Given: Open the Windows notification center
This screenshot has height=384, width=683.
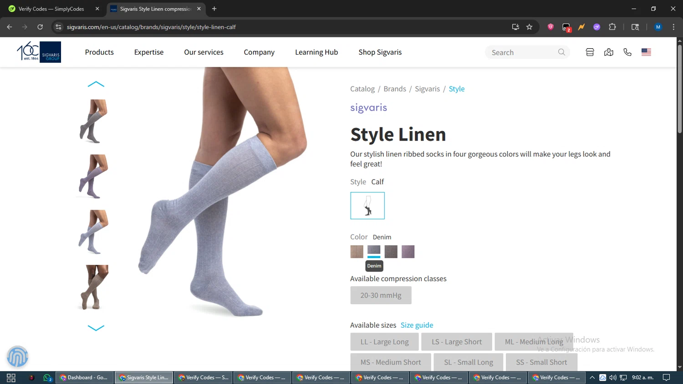Looking at the screenshot, I should point(666,378).
